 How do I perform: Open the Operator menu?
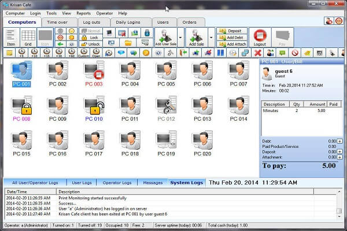[x=105, y=13]
